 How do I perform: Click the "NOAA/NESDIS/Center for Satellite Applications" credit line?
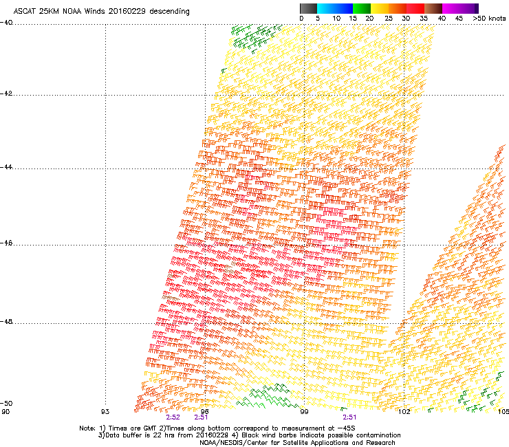click(x=297, y=443)
